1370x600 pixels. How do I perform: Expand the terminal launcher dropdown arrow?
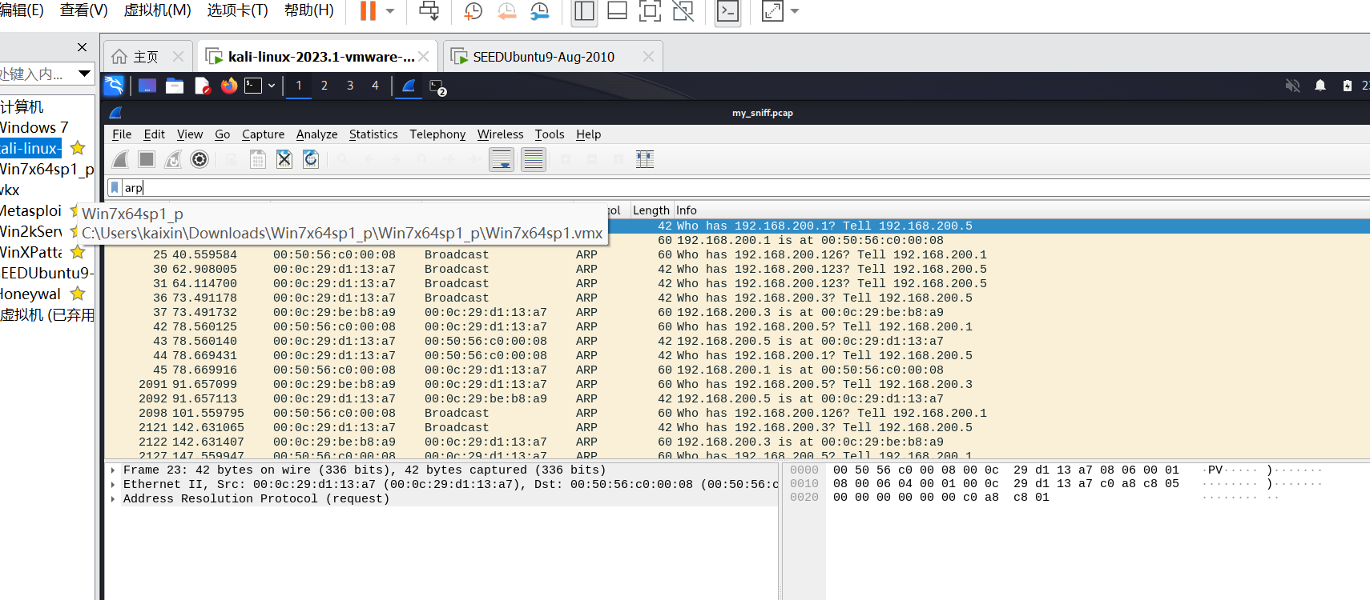point(272,86)
